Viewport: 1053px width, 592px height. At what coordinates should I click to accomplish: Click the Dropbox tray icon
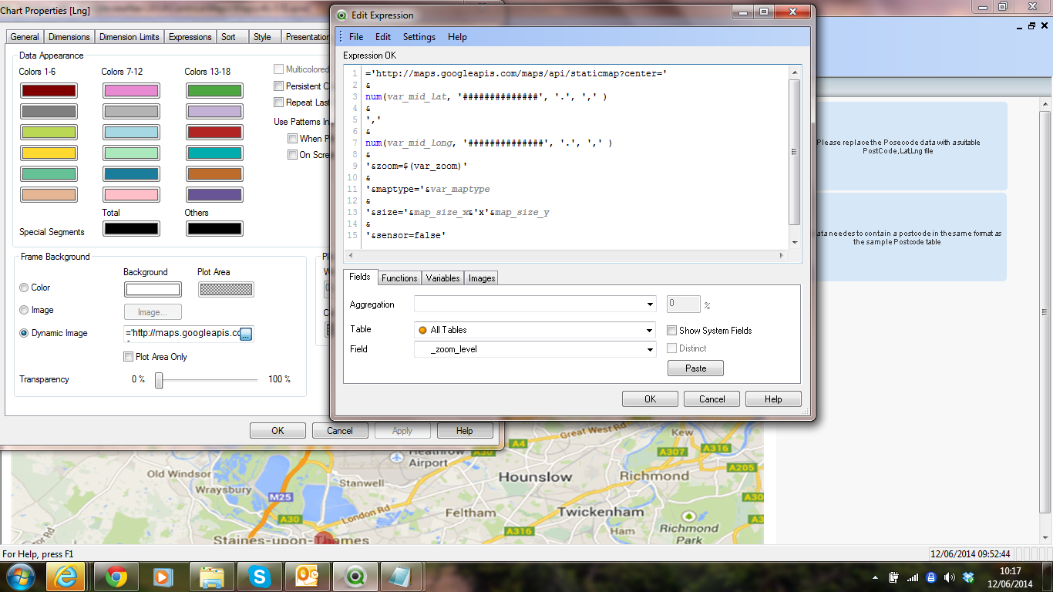click(969, 577)
